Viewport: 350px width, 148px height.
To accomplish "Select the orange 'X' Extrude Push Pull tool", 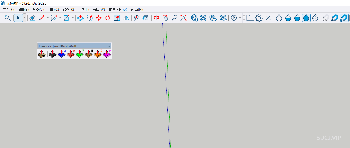I will tap(98, 54).
